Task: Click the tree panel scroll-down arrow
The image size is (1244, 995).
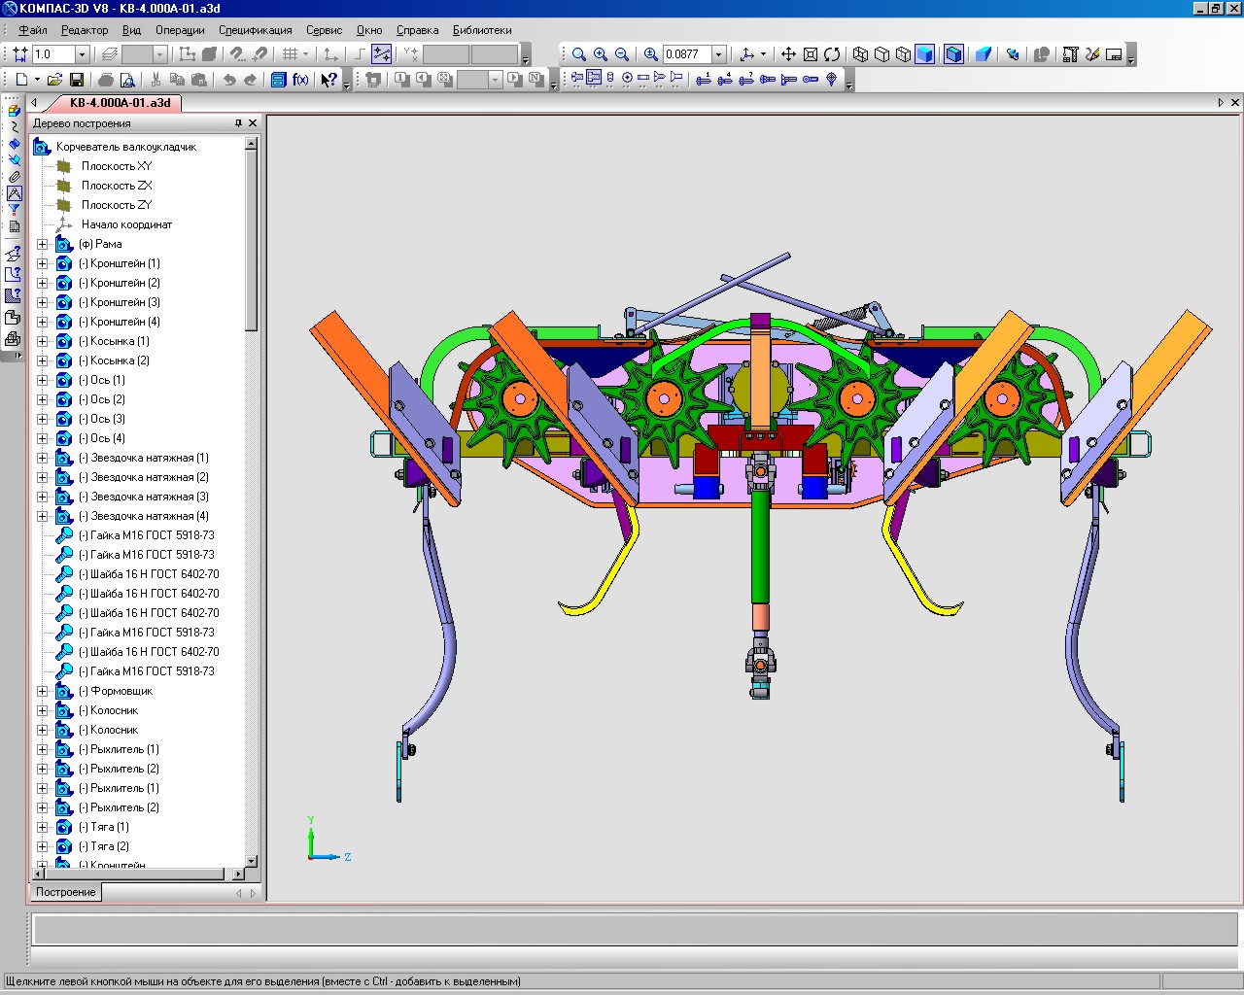Action: 252,861
